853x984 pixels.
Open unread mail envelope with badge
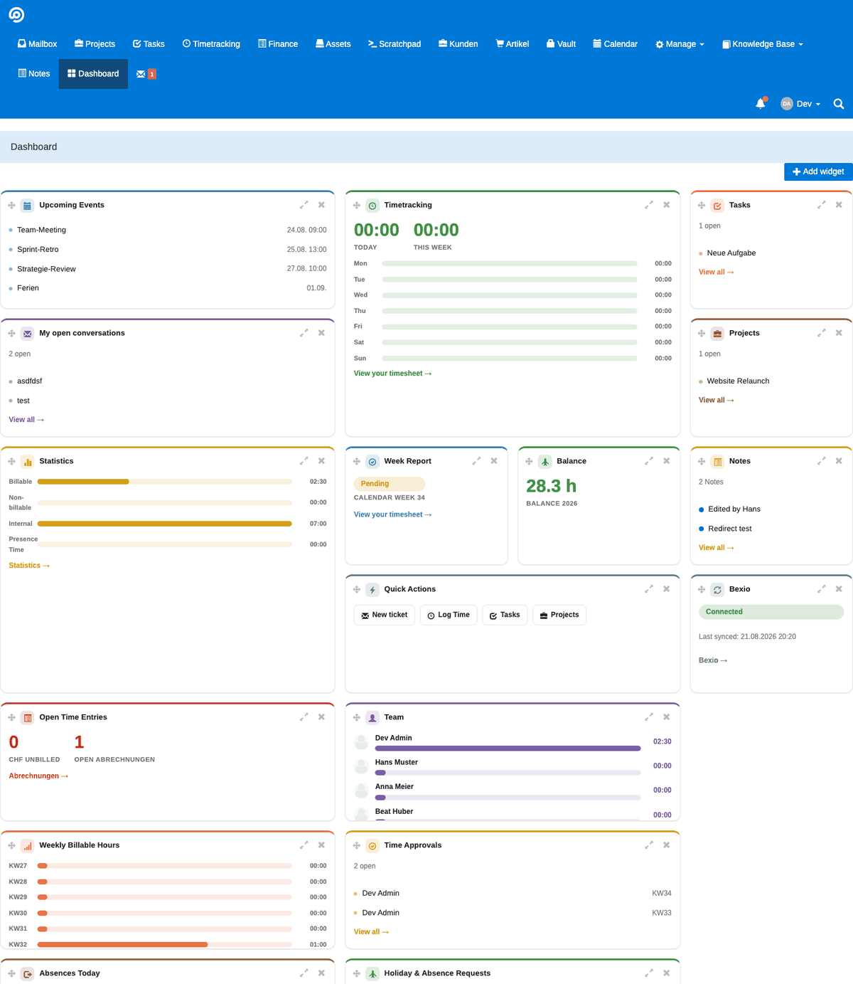tap(146, 74)
